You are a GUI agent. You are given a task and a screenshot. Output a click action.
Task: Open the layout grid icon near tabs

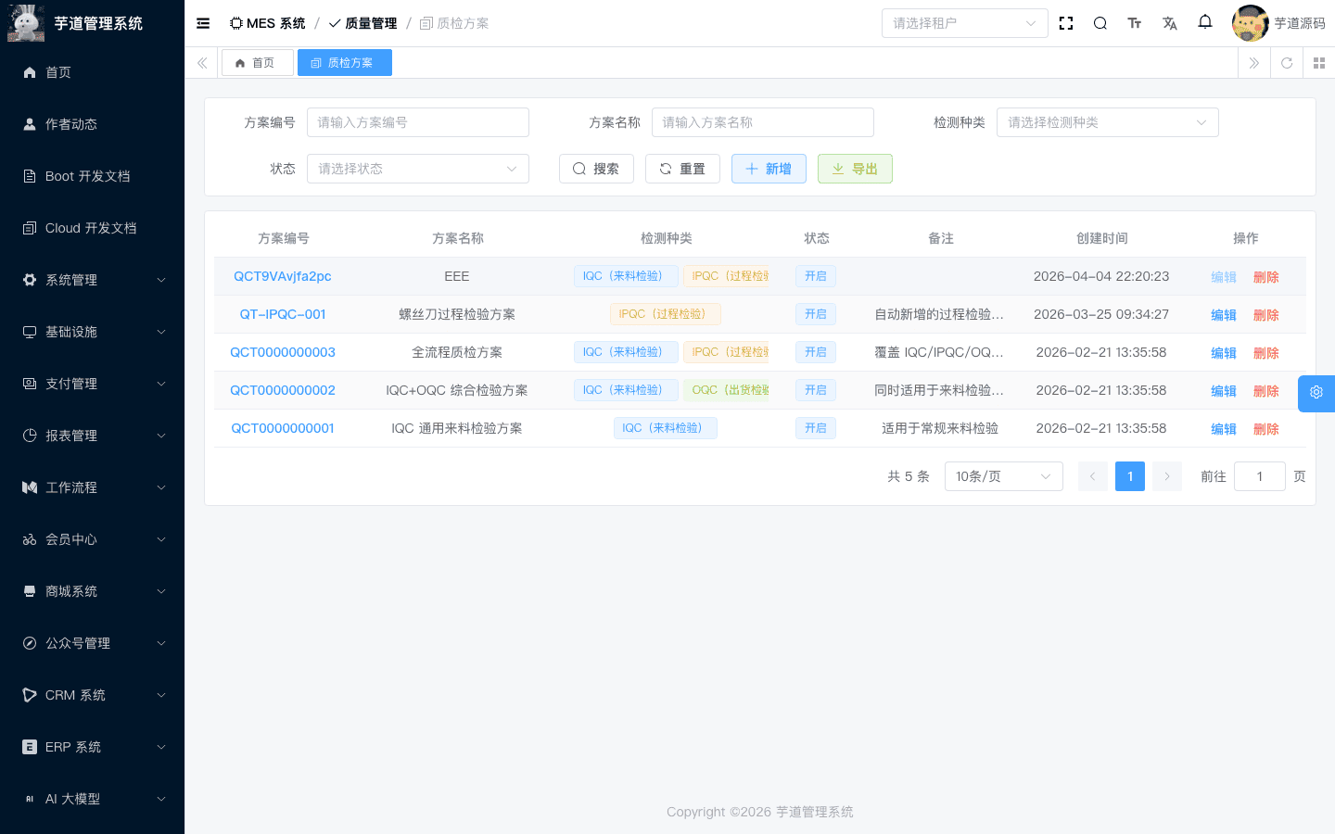tap(1319, 62)
